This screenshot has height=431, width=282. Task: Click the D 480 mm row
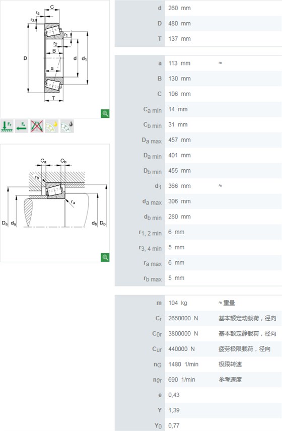click(198, 23)
